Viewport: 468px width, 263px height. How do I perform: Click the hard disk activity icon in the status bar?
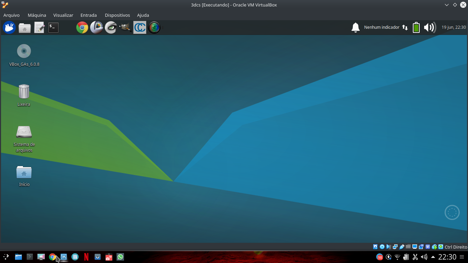(375, 247)
